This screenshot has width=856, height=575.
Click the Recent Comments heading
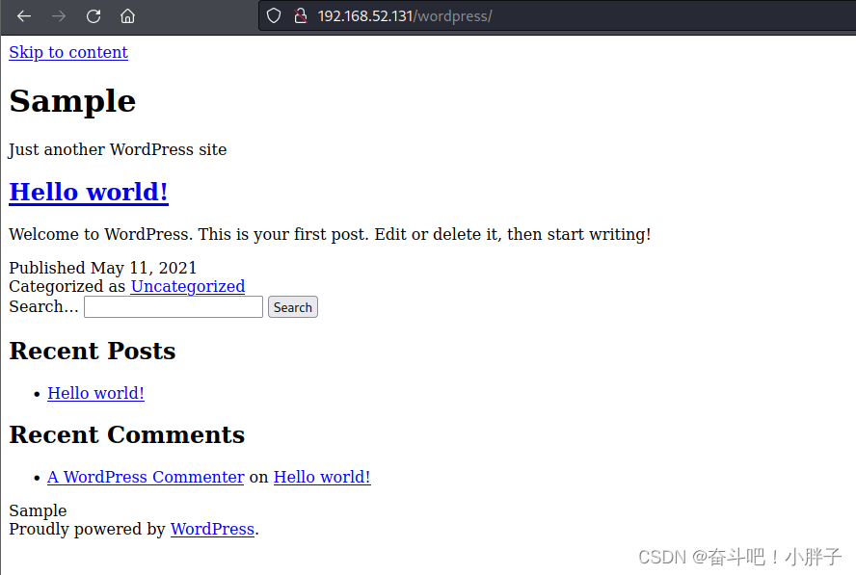tap(126, 434)
